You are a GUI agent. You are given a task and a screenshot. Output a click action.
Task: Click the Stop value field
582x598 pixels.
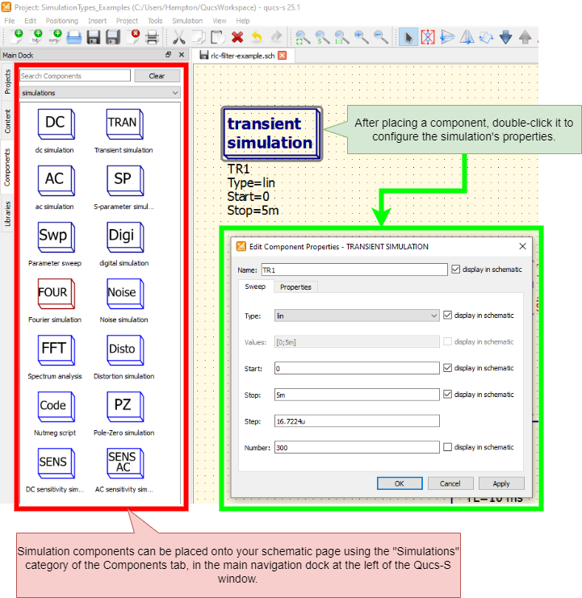(357, 395)
